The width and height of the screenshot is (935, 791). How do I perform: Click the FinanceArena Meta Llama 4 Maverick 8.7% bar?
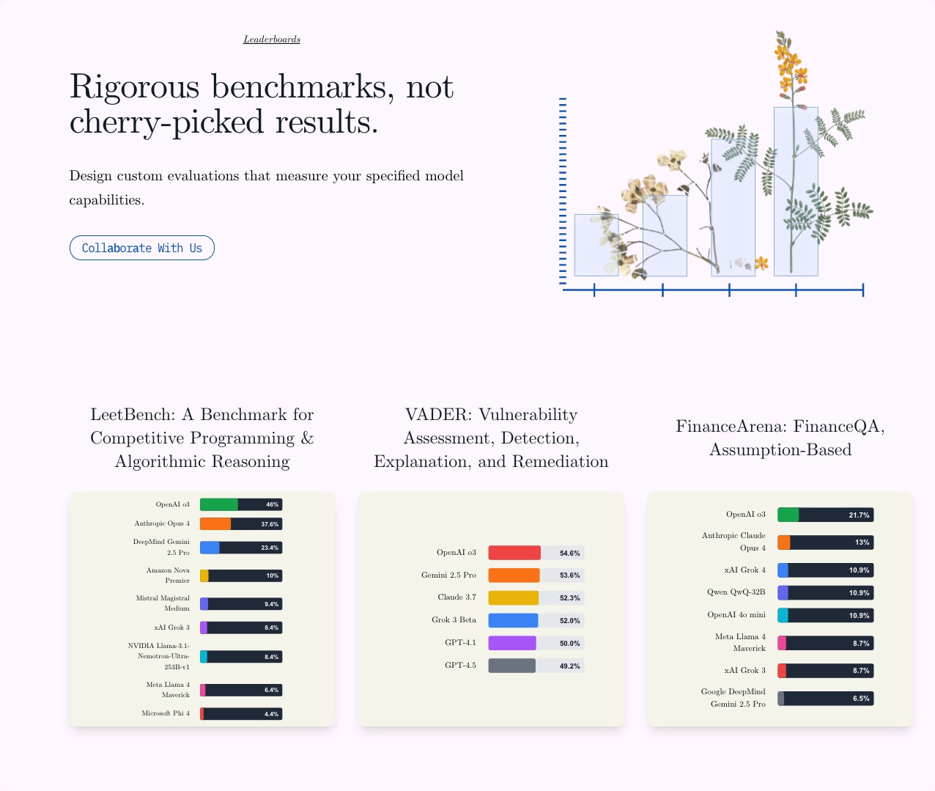[826, 643]
